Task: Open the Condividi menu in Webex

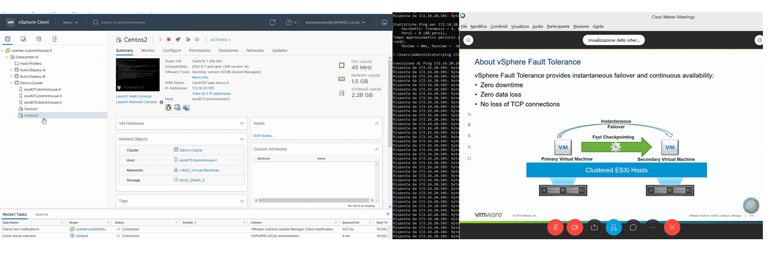Action: 499,27
